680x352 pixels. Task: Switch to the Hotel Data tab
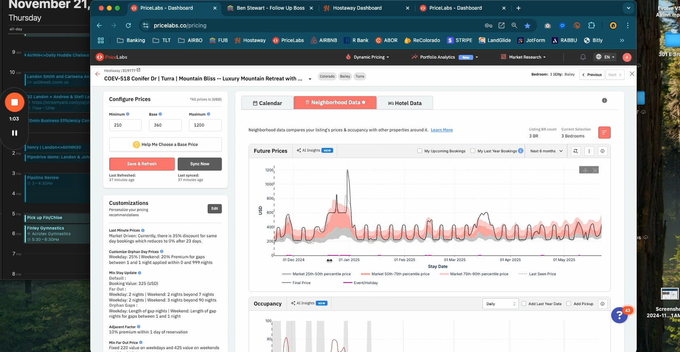click(x=405, y=103)
